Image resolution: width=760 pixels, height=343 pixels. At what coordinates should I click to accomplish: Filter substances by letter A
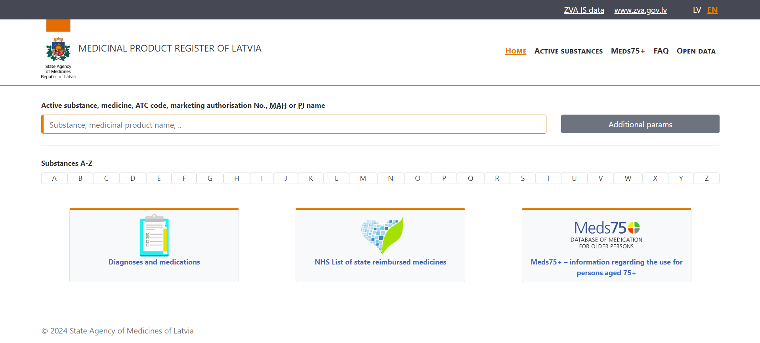(x=54, y=178)
